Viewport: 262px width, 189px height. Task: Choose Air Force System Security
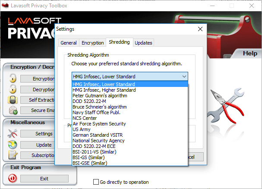point(130,124)
